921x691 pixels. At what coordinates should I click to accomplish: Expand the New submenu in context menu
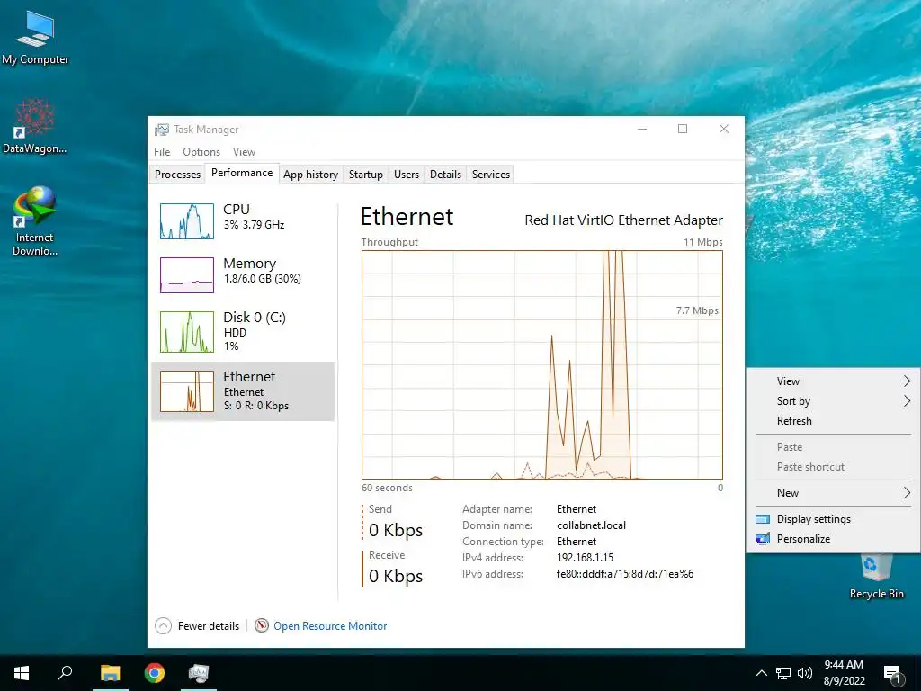click(833, 492)
